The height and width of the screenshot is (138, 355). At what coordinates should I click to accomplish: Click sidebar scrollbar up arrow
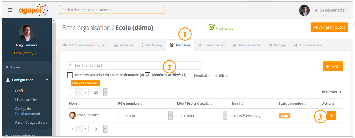click(x=53, y=21)
